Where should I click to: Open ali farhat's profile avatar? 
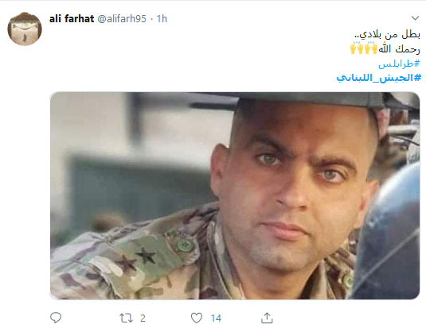coord(25,29)
